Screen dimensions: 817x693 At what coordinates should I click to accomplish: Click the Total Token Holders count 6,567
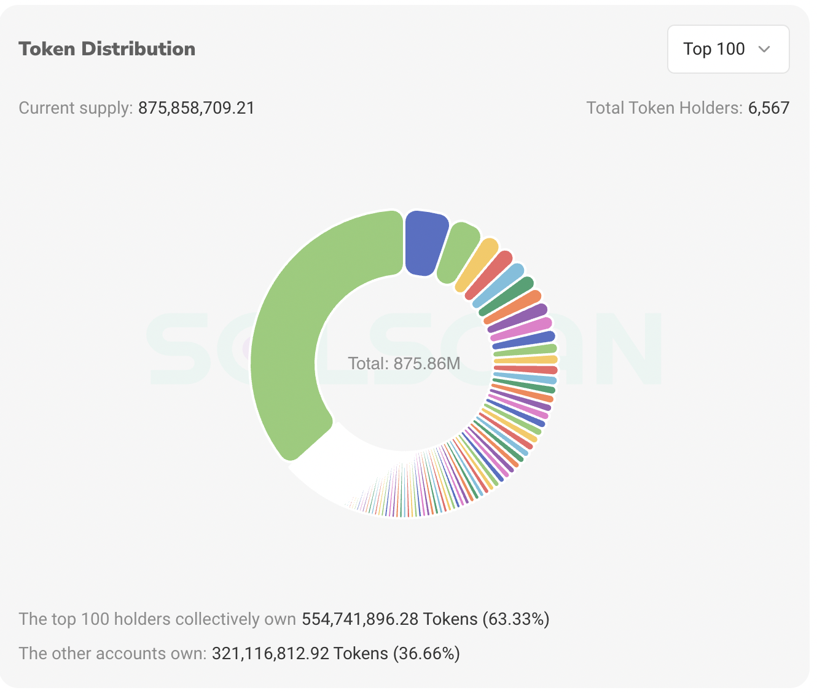point(768,108)
